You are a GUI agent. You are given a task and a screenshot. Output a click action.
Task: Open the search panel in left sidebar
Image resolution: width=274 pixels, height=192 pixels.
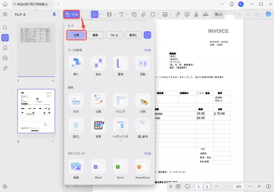point(5,28)
